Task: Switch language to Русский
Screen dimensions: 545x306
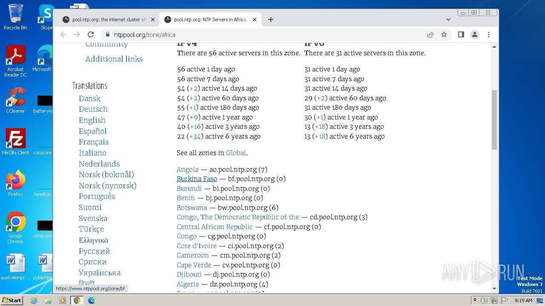Action: click(95, 251)
